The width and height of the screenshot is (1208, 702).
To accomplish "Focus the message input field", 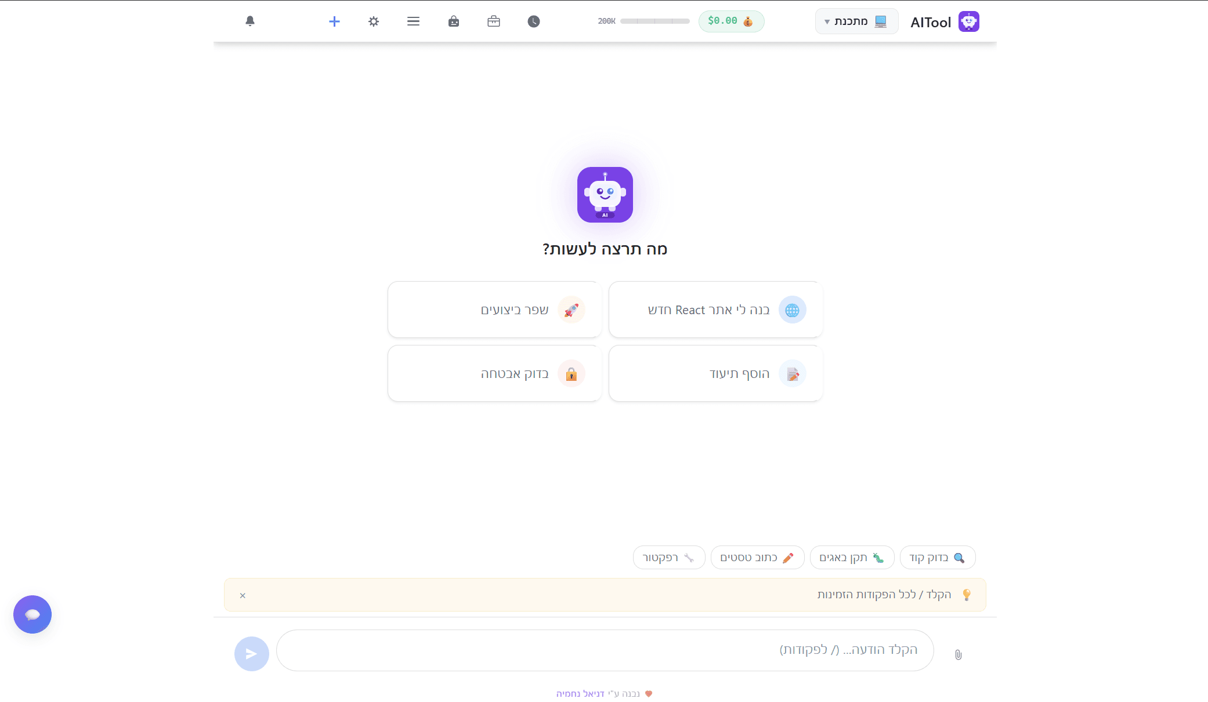I will pos(605,650).
